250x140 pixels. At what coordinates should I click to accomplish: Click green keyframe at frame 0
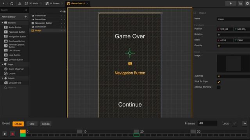tap(23, 135)
